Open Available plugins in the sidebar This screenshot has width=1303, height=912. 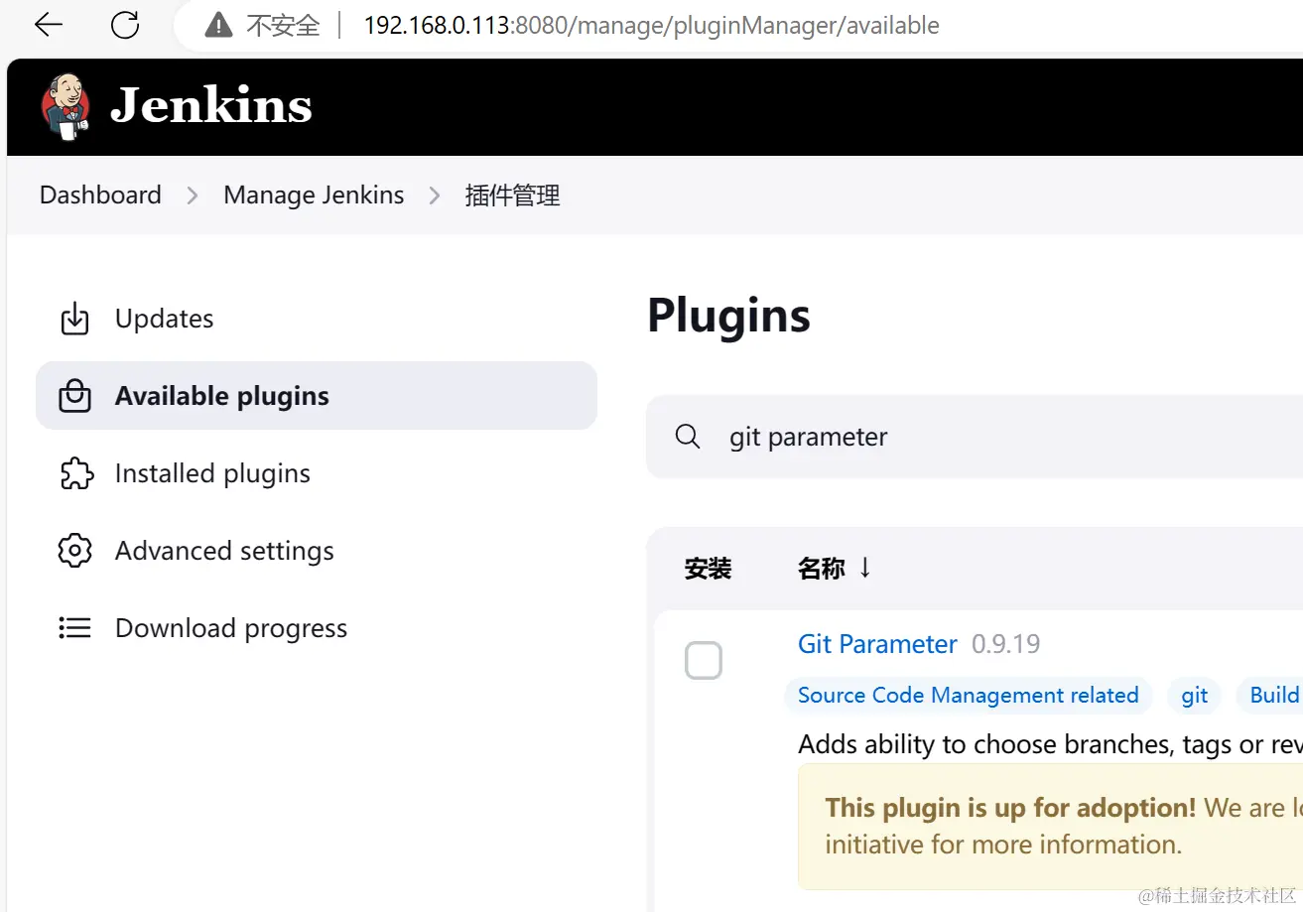click(317, 396)
